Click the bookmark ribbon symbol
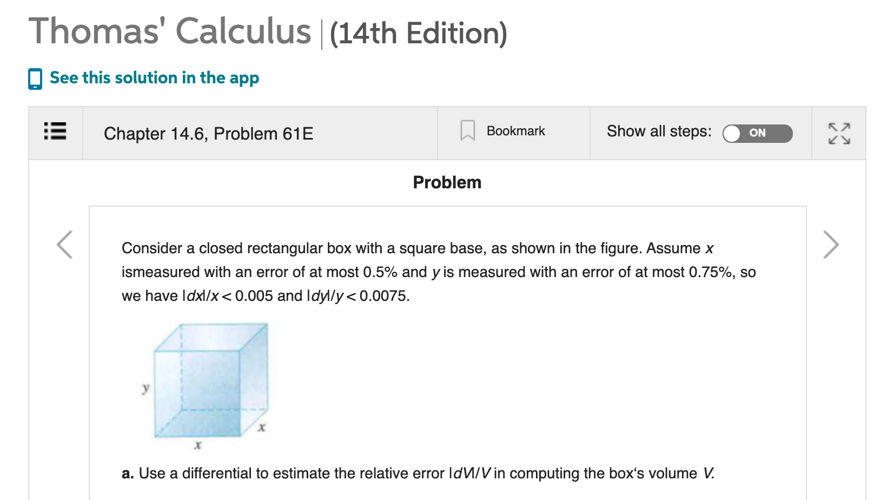This screenshot has width=874, height=500. pos(467,130)
